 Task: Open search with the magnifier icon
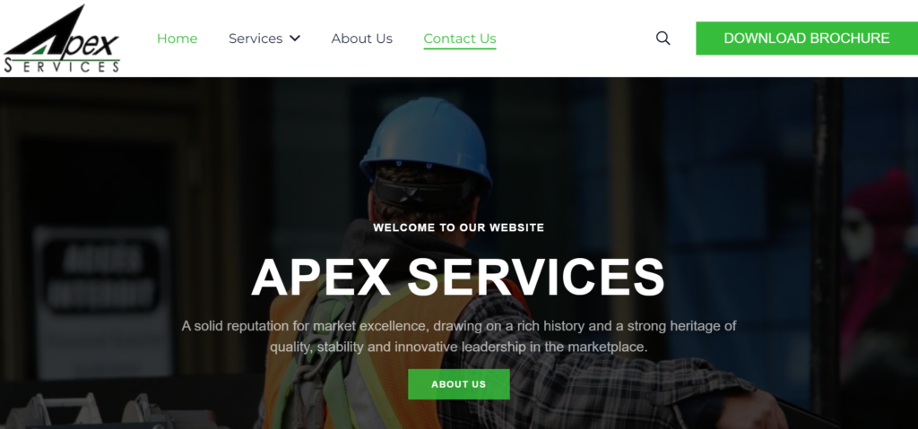pyautogui.click(x=663, y=39)
